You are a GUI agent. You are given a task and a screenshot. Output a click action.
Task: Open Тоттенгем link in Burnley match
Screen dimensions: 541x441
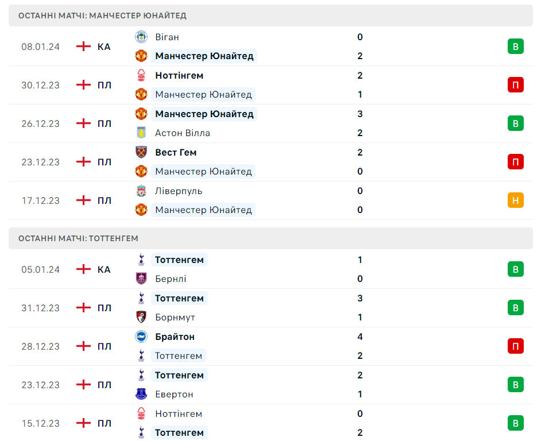coord(179,260)
